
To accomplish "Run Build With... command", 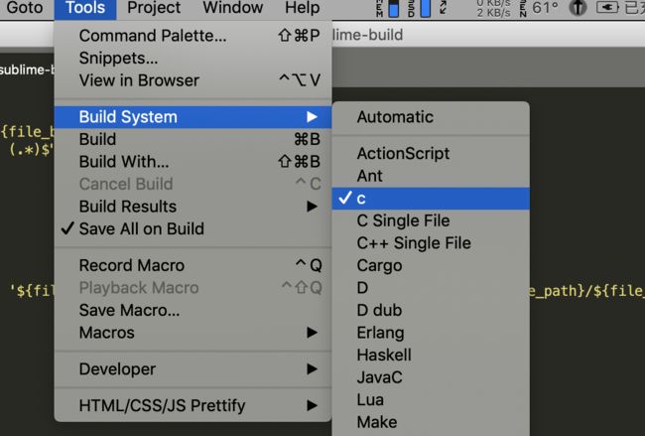I will click(193, 162).
